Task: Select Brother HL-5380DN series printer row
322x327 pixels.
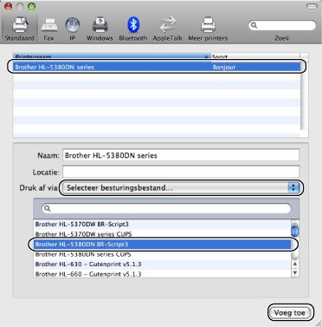Action: [157, 67]
